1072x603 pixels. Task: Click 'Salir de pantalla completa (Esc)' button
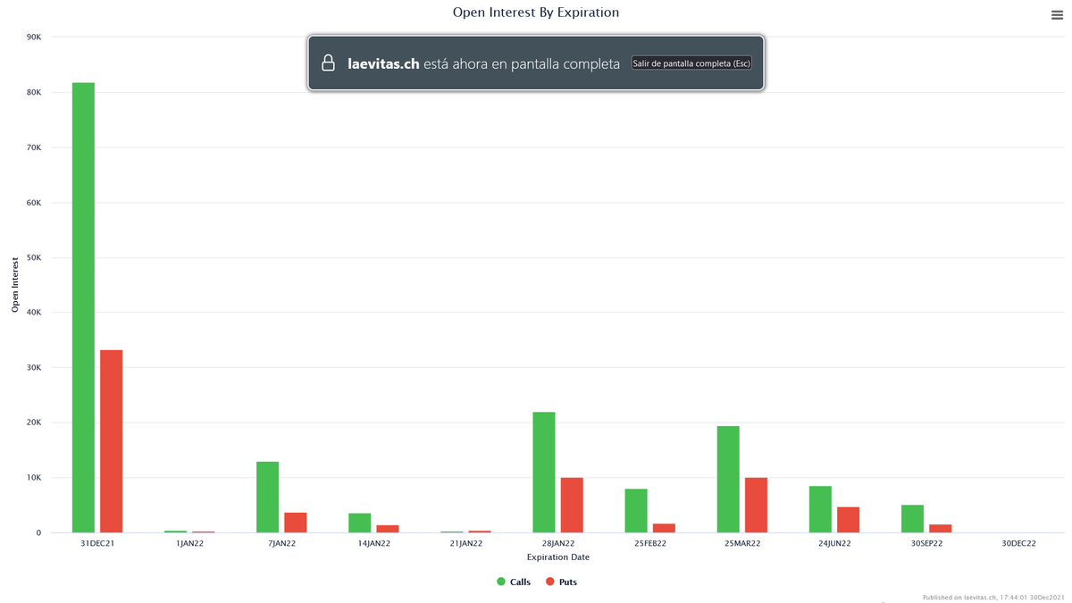pos(691,63)
